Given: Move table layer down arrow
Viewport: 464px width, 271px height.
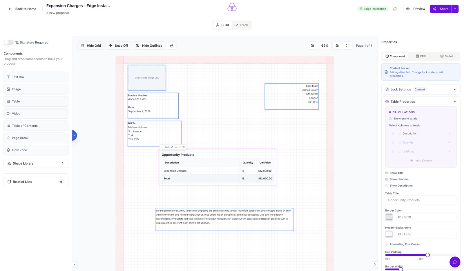Looking at the screenshot, I should coord(180,147).
